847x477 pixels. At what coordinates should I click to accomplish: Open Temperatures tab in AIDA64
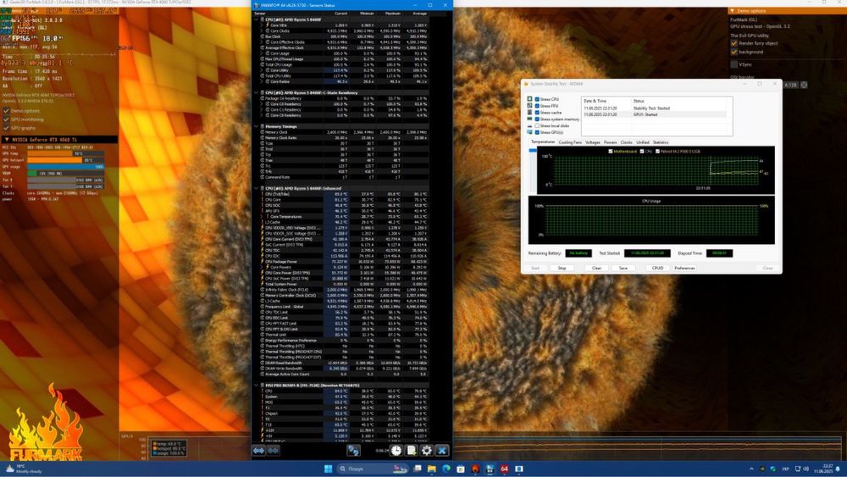(x=542, y=142)
